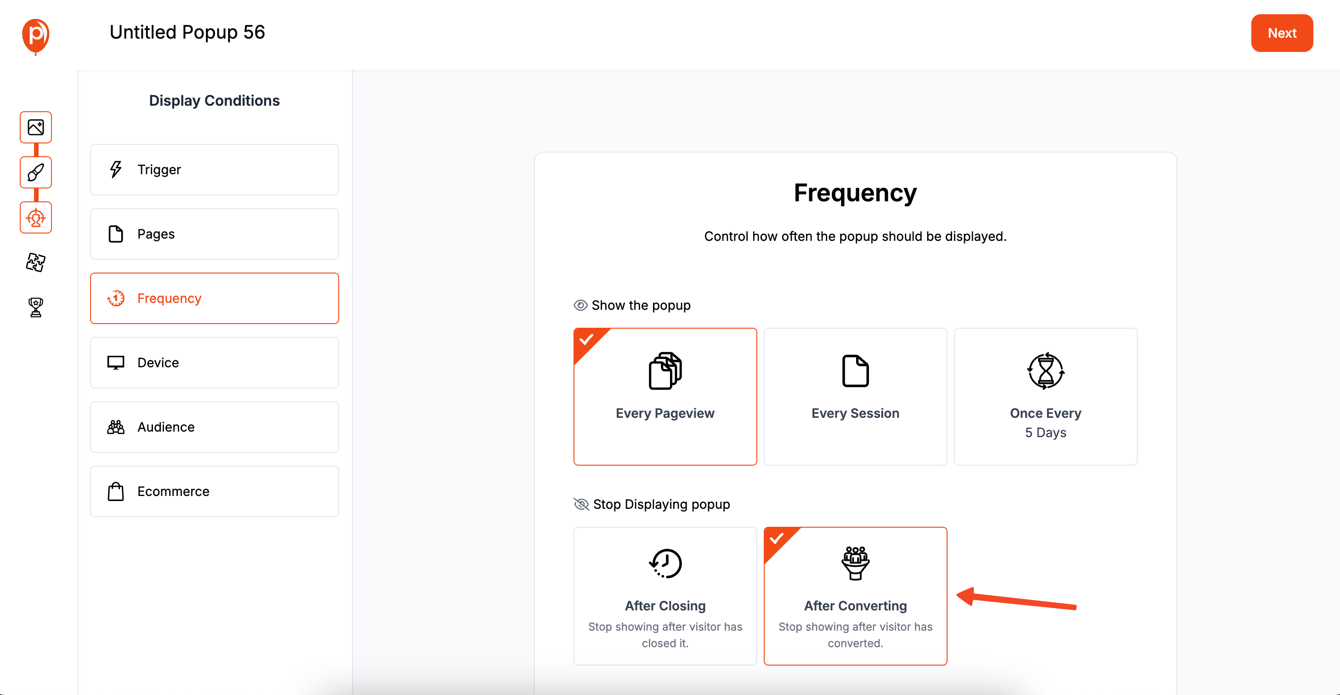The height and width of the screenshot is (695, 1340).
Task: Open the puzzle integrations sidebar icon
Action: click(x=36, y=262)
